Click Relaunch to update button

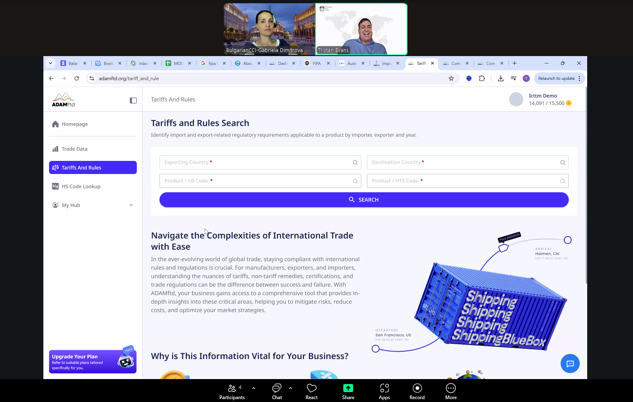(x=556, y=79)
